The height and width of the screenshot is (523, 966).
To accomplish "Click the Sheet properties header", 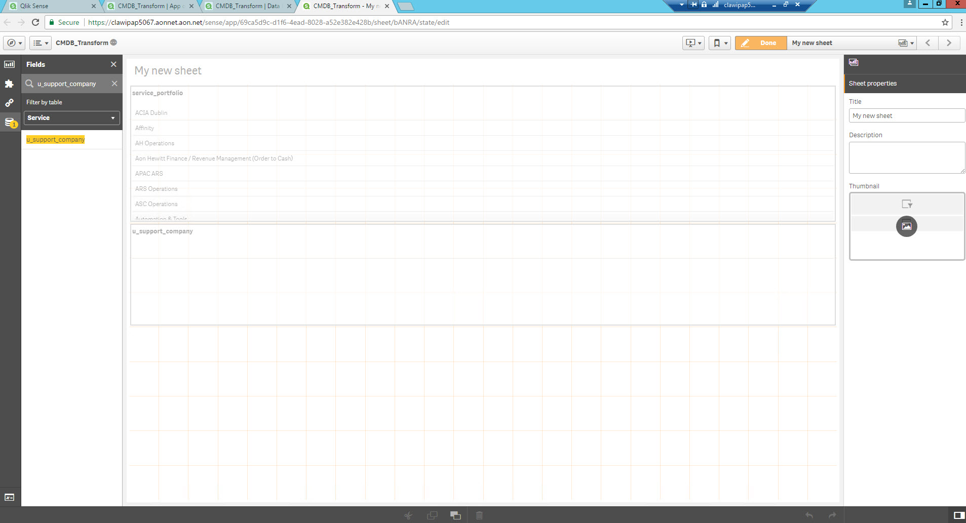I will click(905, 84).
